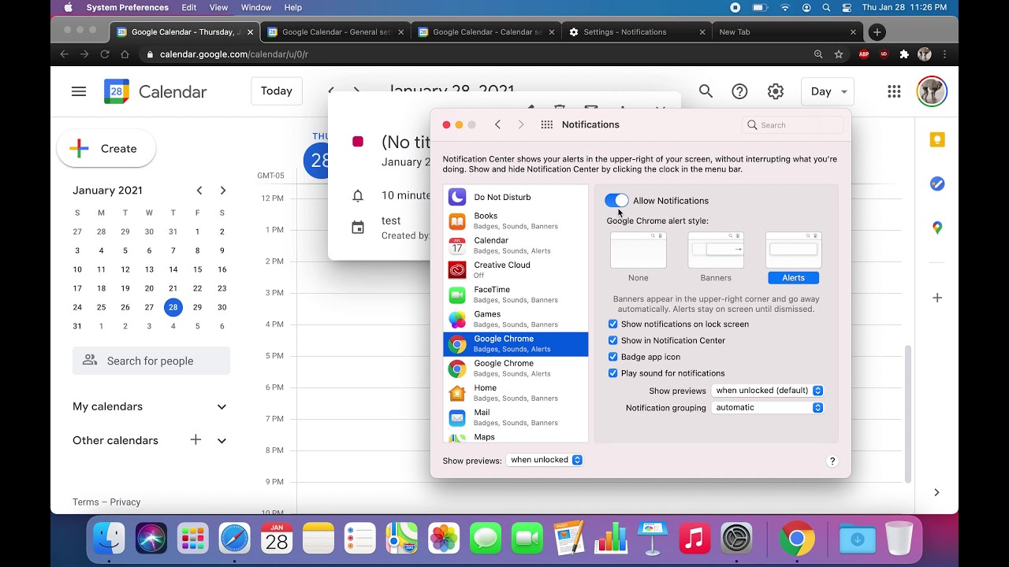Open Google Calendar main menu hamburger
The width and height of the screenshot is (1009, 567).
(79, 92)
